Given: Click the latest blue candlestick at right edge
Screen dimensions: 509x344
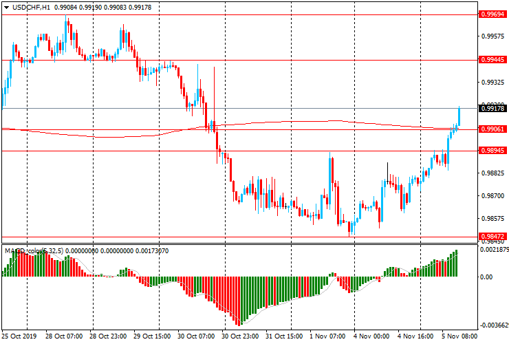Looking at the screenshot, I should click(x=459, y=117).
